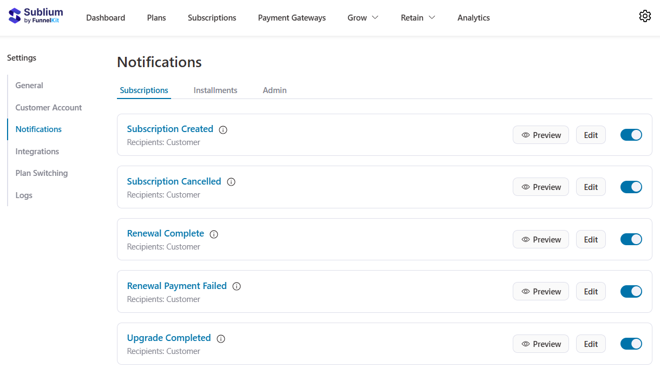660x374 pixels.
Task: Open the Admin notifications tab
Action: [x=275, y=90]
